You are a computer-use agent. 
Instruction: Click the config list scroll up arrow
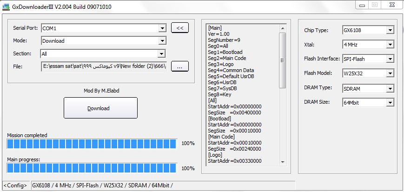282,28
